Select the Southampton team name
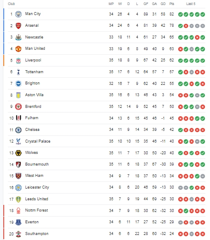Viewport: 210px width, 240px height. pyautogui.click(x=37, y=234)
